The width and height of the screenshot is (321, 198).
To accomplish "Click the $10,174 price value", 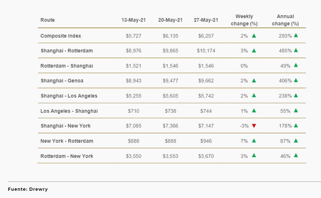I will [206, 51].
